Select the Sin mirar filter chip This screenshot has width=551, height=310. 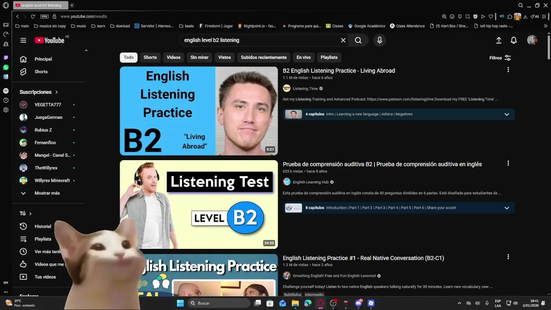pyautogui.click(x=199, y=57)
